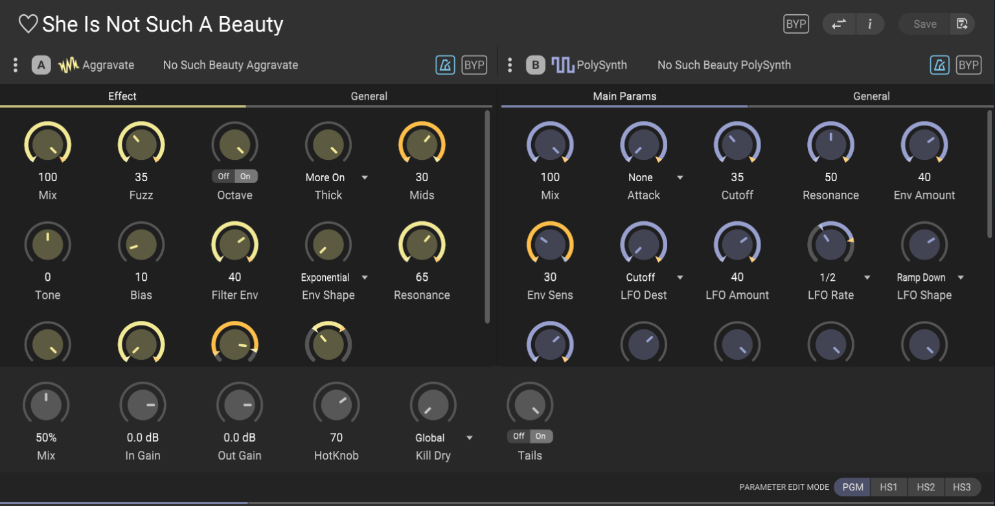This screenshot has width=995, height=506.
Task: Toggle the metronome tempo icon for Aggravate
Action: click(445, 65)
